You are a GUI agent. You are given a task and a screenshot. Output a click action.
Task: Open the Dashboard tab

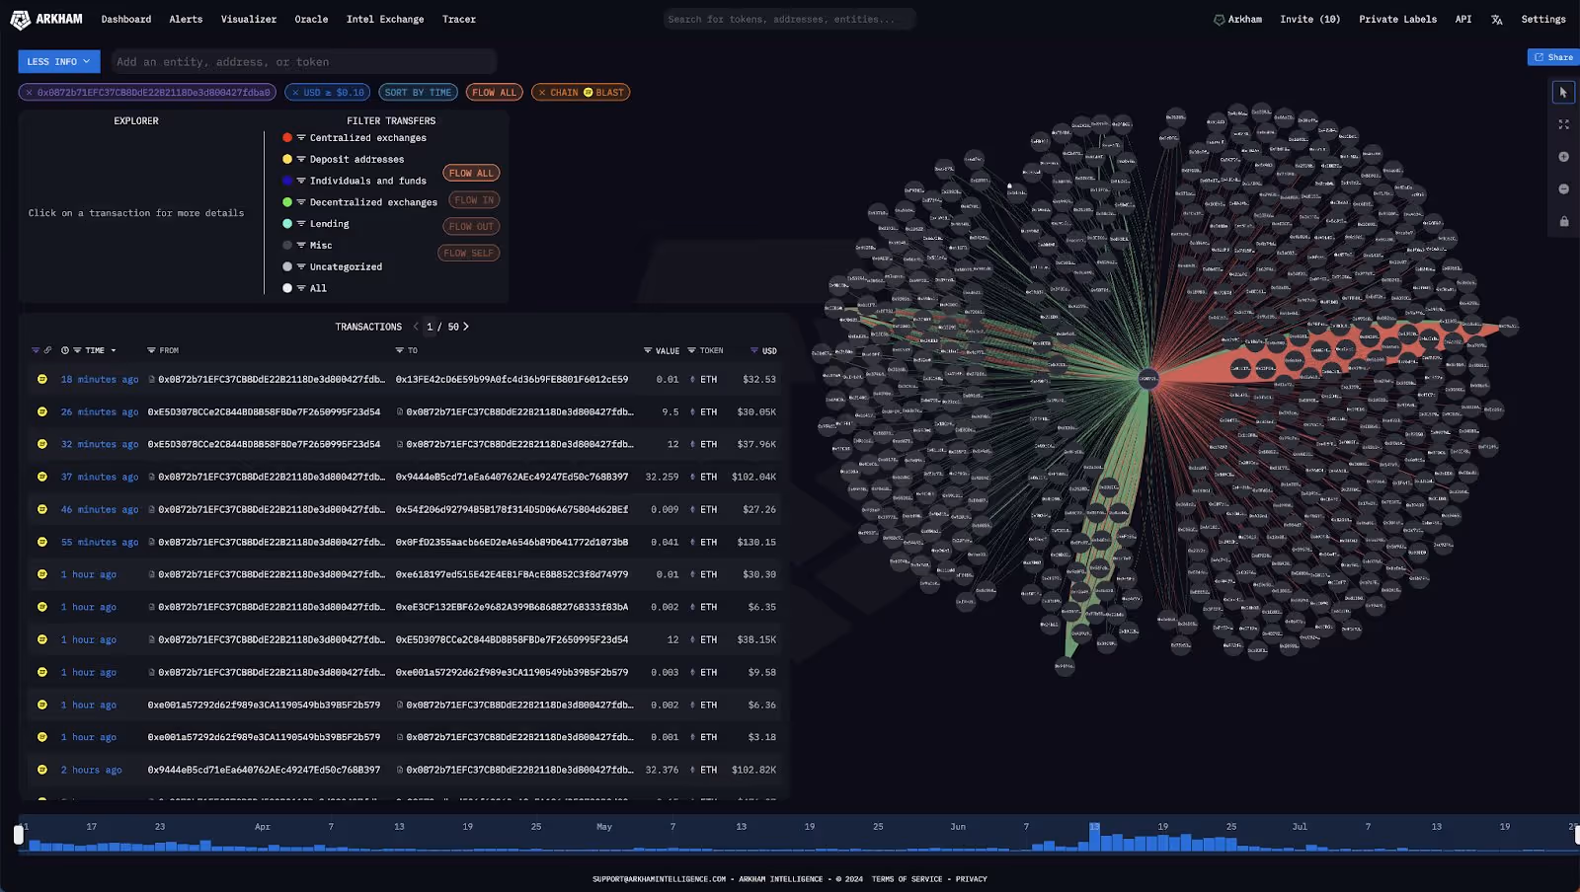(x=126, y=20)
